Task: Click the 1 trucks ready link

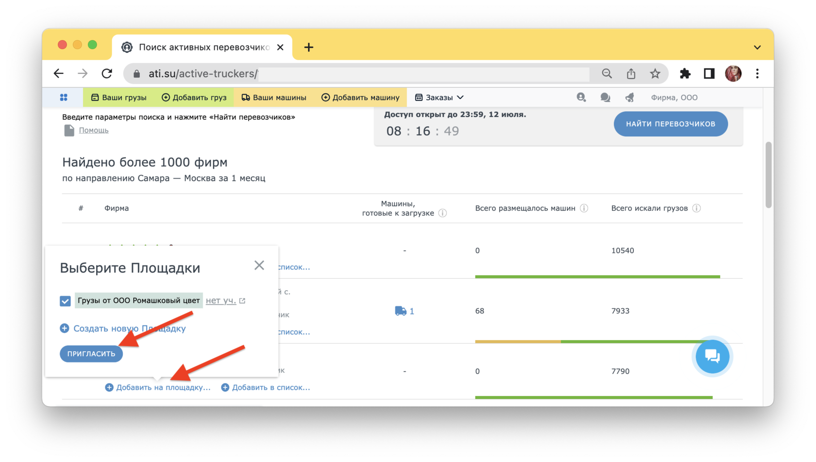Action: tap(412, 311)
